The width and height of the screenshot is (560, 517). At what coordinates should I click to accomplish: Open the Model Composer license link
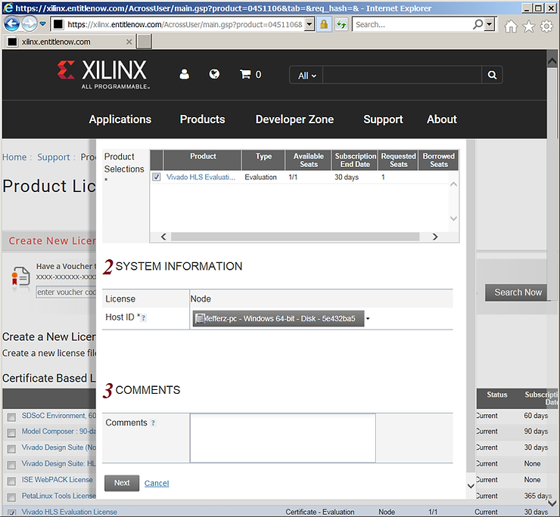[x=58, y=432]
